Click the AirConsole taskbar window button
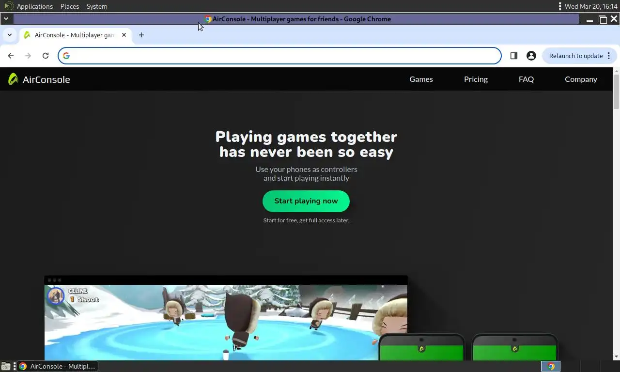 [x=57, y=366]
